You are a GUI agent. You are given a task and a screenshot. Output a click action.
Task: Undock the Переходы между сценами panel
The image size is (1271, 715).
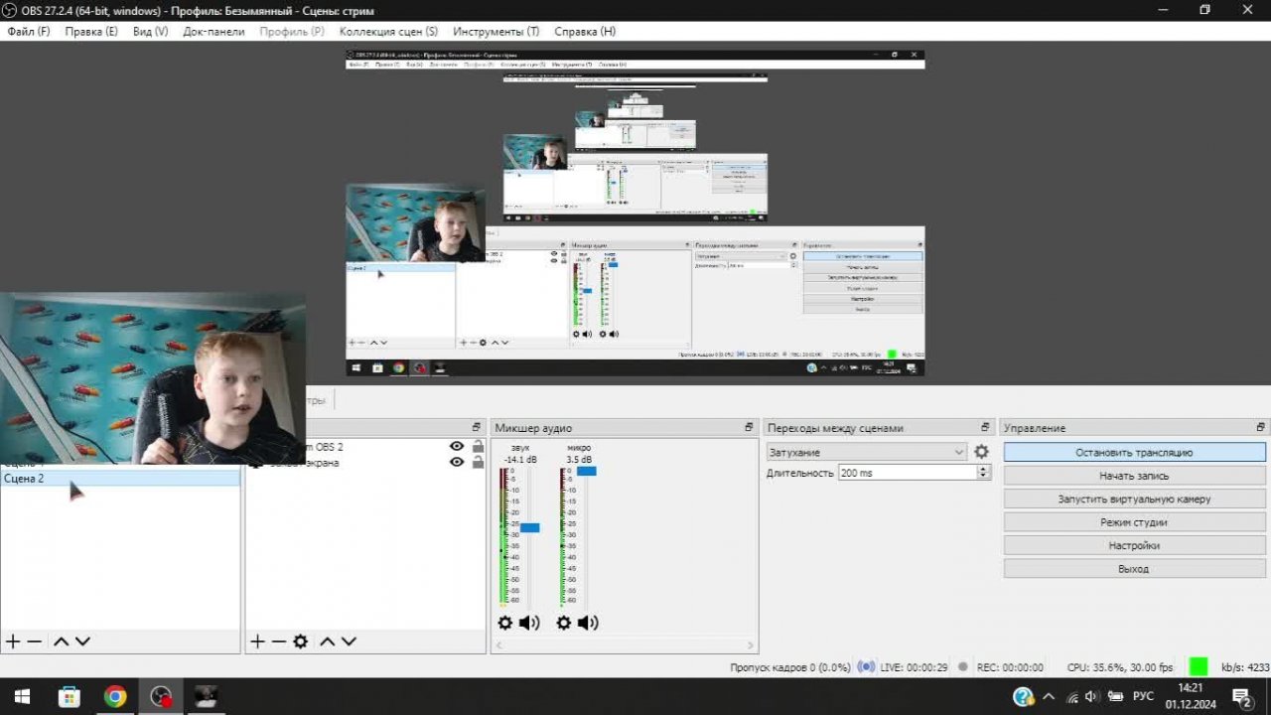pyautogui.click(x=987, y=427)
